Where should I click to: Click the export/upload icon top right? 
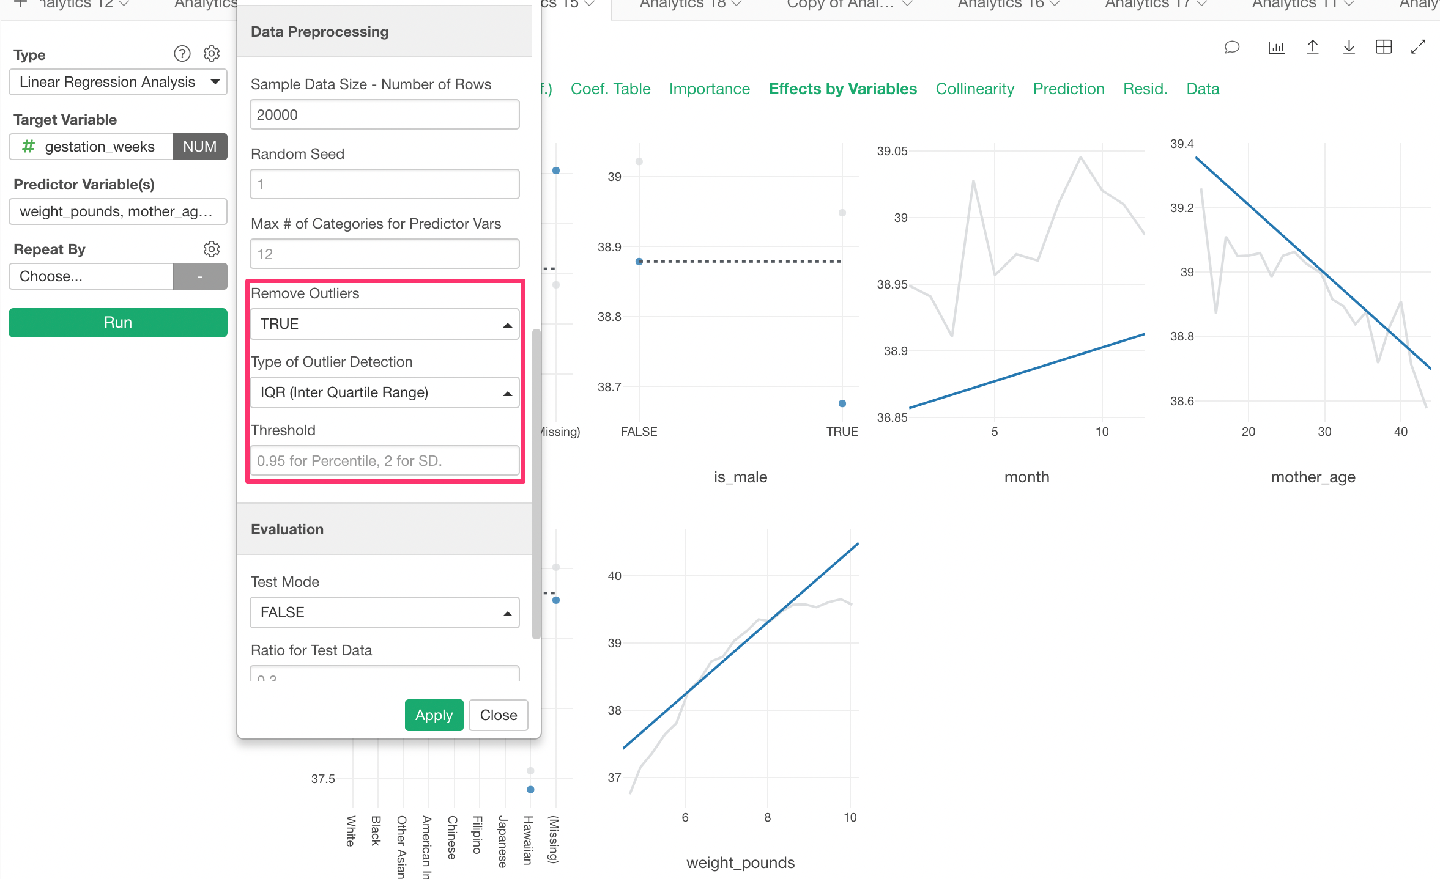[x=1313, y=47]
